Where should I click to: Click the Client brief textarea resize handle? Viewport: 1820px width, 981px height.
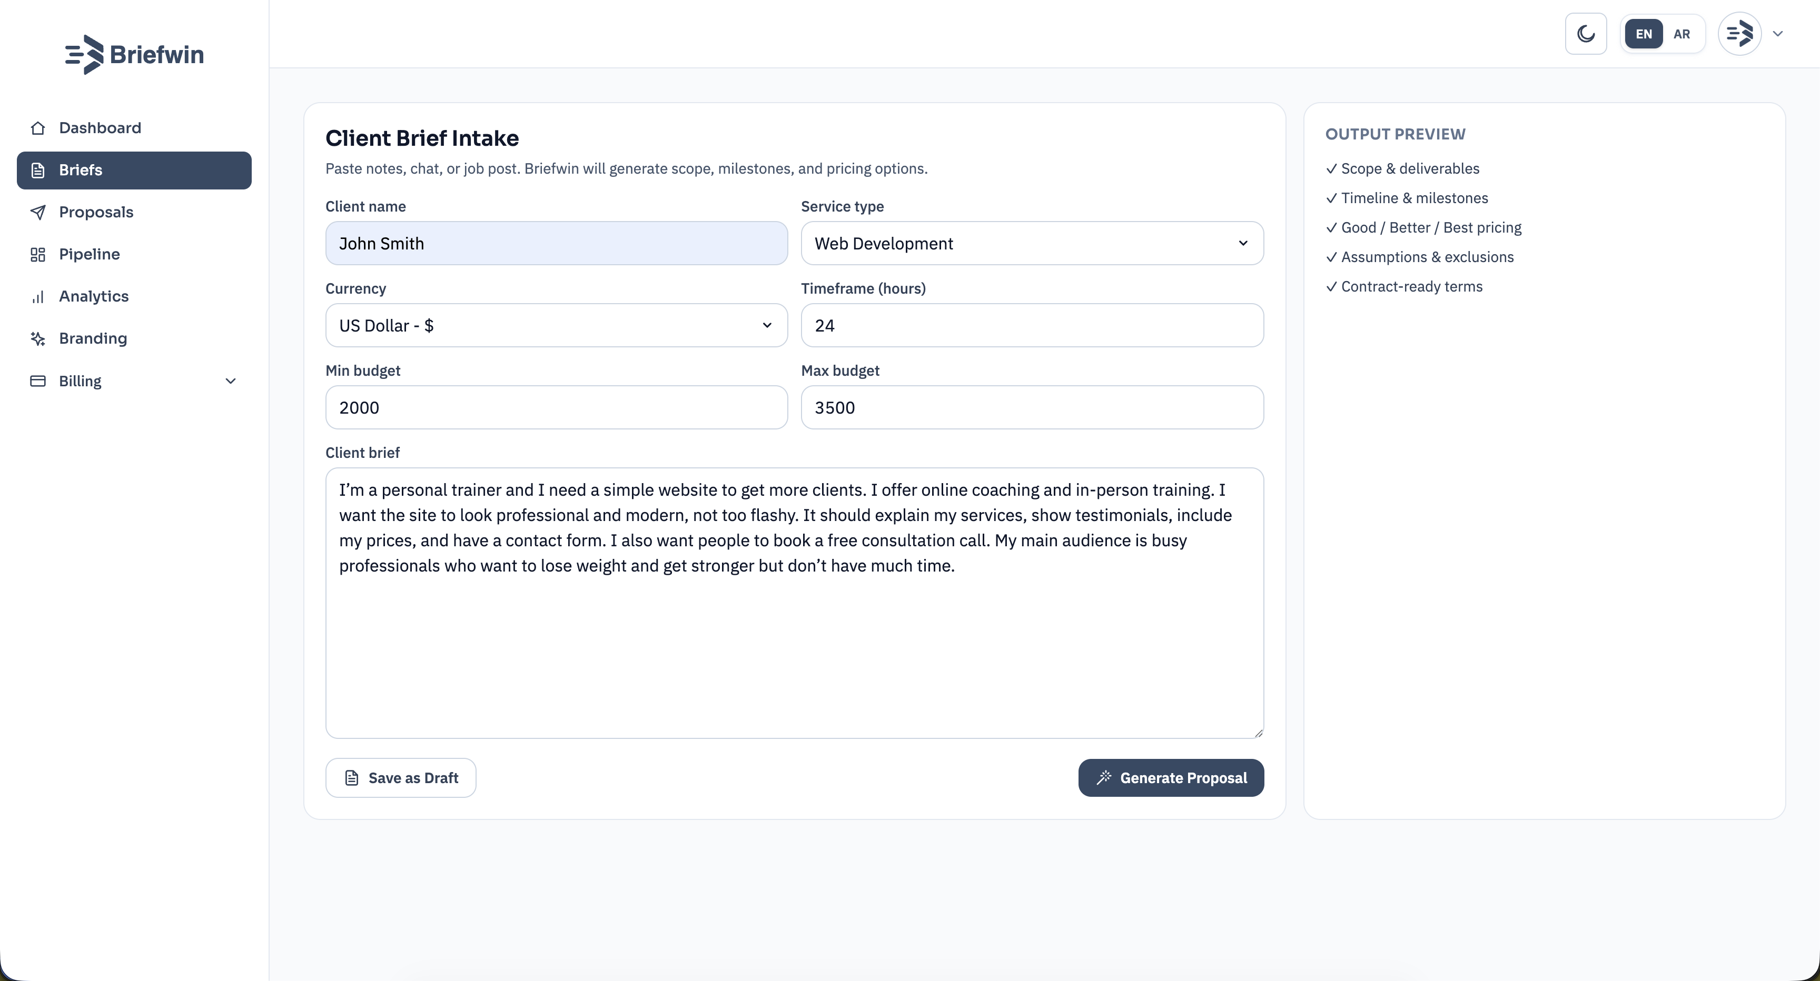1258,733
